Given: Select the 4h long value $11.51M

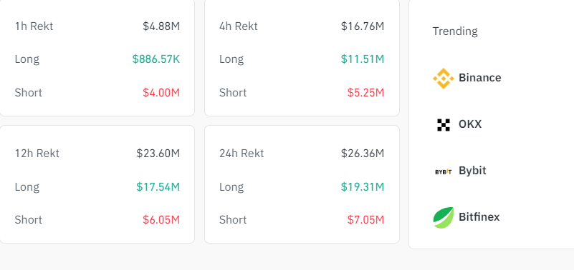Looking at the screenshot, I should point(363,59).
